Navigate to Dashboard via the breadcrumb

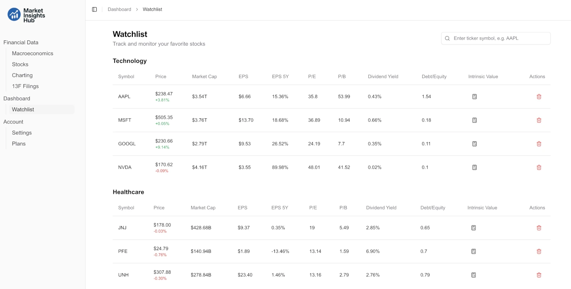pyautogui.click(x=119, y=9)
